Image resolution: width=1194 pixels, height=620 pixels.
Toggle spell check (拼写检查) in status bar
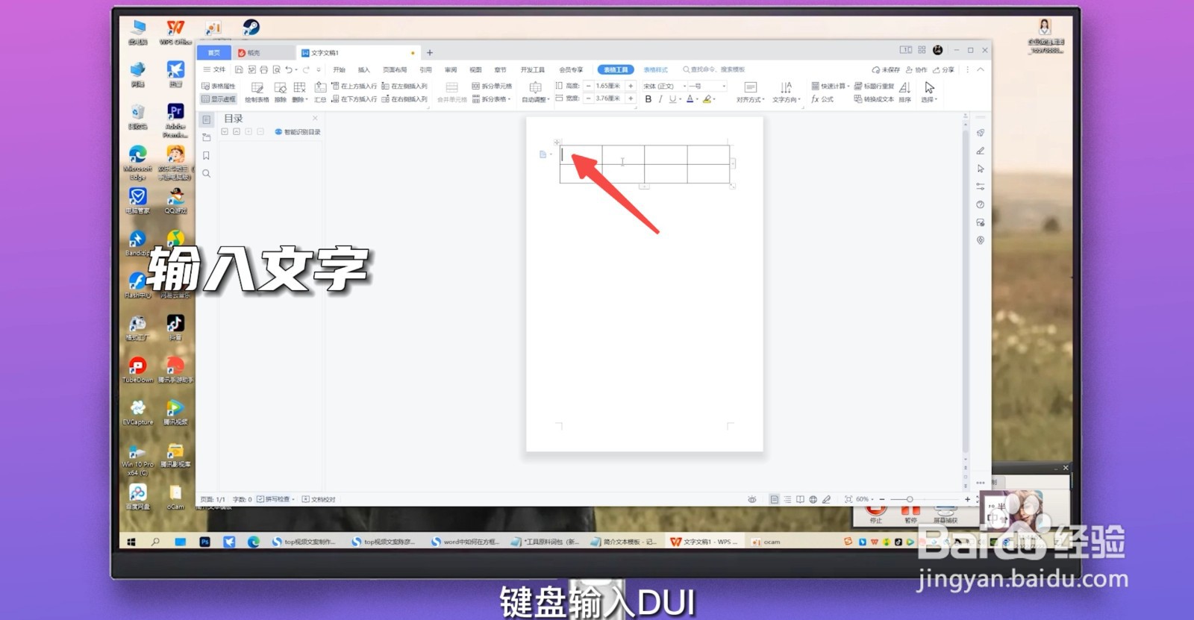275,499
